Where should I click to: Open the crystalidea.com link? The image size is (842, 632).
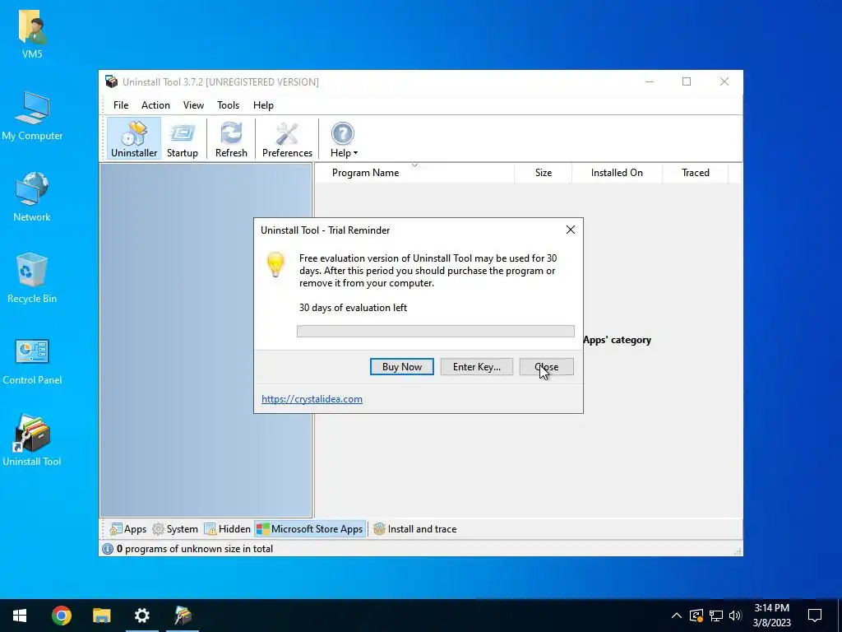tap(312, 399)
